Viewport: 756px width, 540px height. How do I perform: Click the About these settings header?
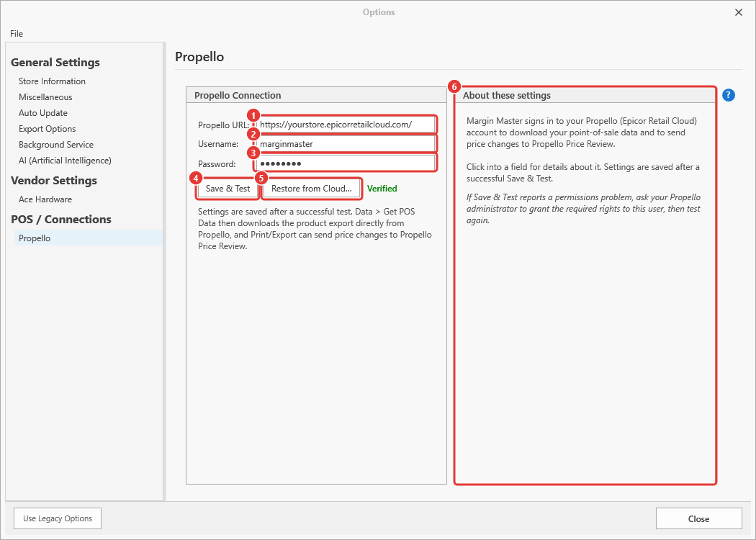(507, 95)
